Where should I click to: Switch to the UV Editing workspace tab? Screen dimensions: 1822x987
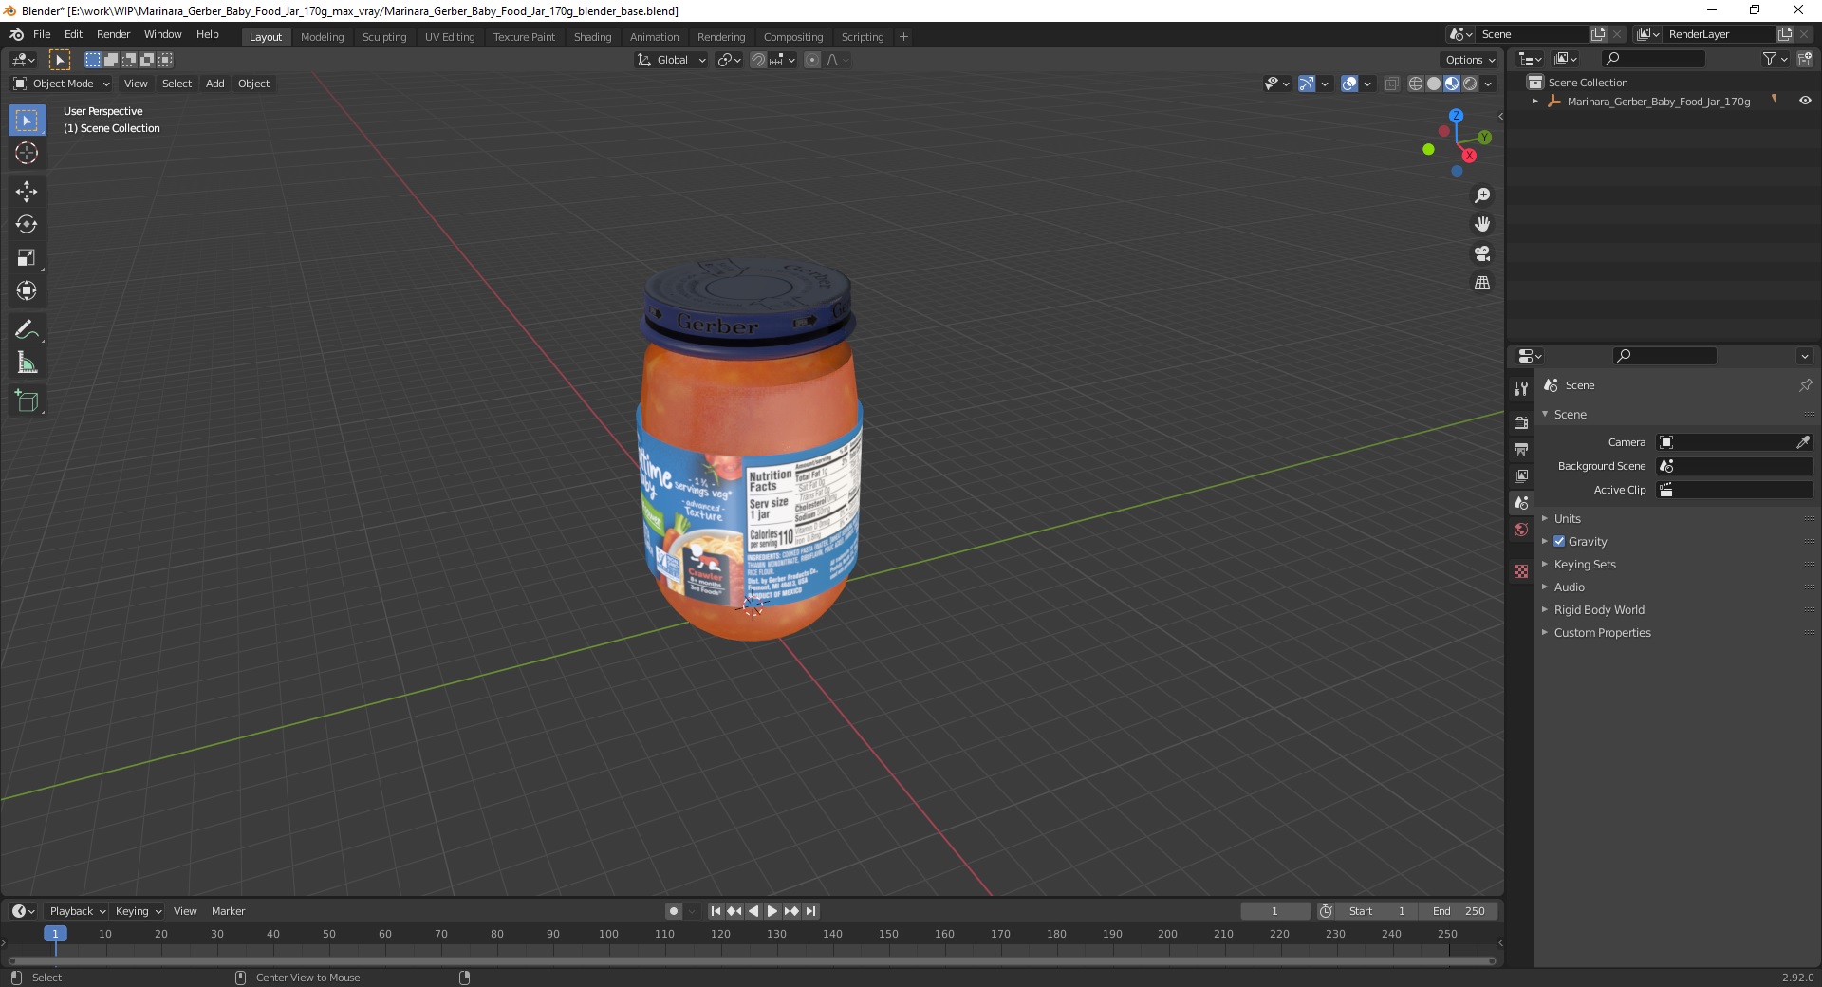pyautogui.click(x=450, y=37)
